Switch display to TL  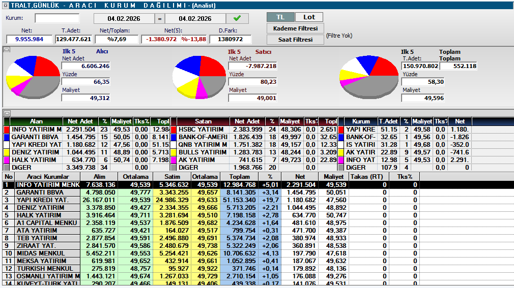tap(280, 17)
